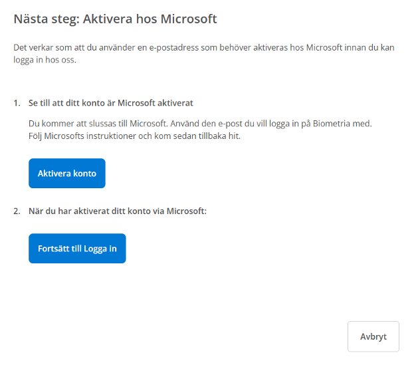This screenshot has height=367, width=420.
Task: Click the text Du kommer att slussas till Microsoft
Action: tap(98, 124)
